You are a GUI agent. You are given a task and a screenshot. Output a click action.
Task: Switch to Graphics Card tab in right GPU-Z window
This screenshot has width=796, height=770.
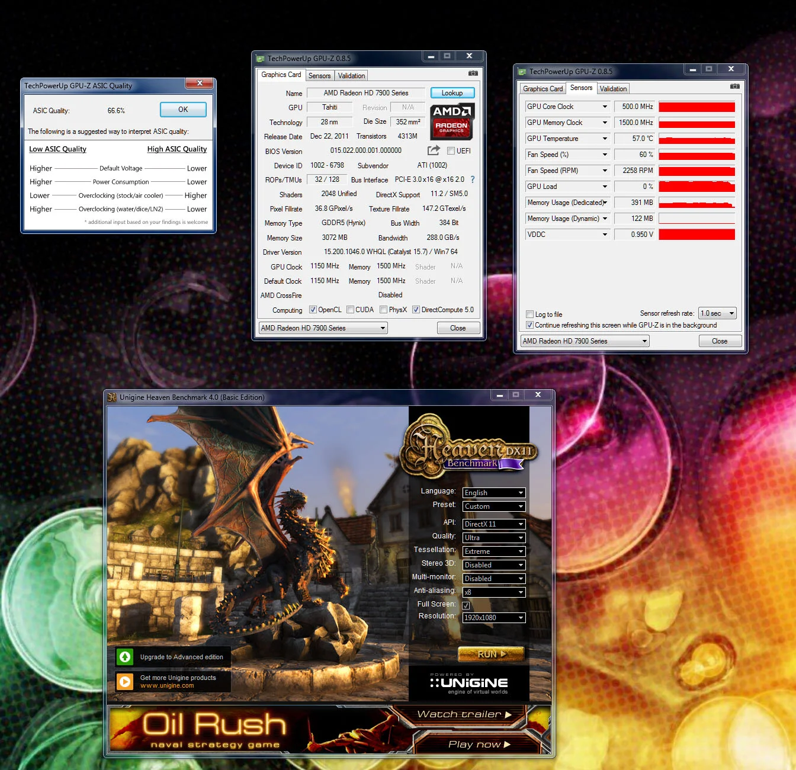(543, 89)
